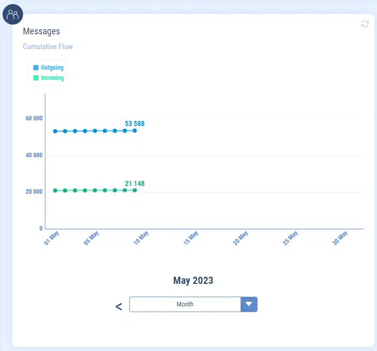
Task: Select Incoming data point on 05 May
Action: (95, 190)
